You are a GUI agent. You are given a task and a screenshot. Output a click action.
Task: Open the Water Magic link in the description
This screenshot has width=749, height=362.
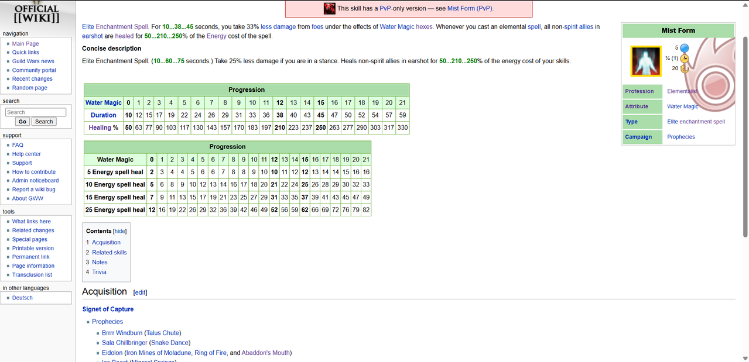click(x=397, y=27)
